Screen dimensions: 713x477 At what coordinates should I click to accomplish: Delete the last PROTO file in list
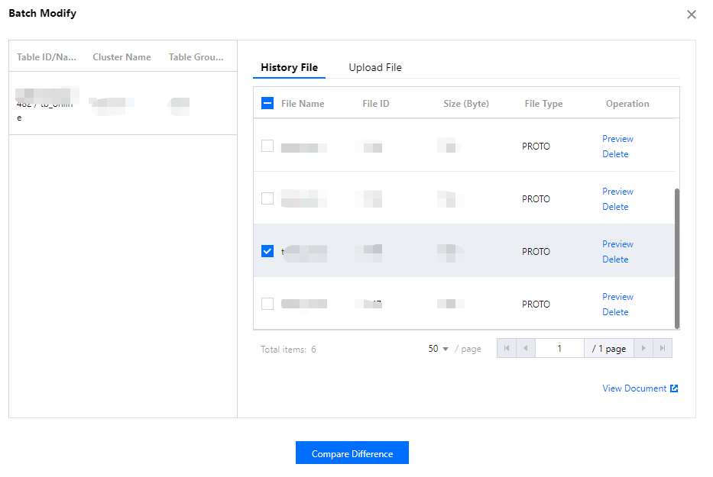pos(615,312)
